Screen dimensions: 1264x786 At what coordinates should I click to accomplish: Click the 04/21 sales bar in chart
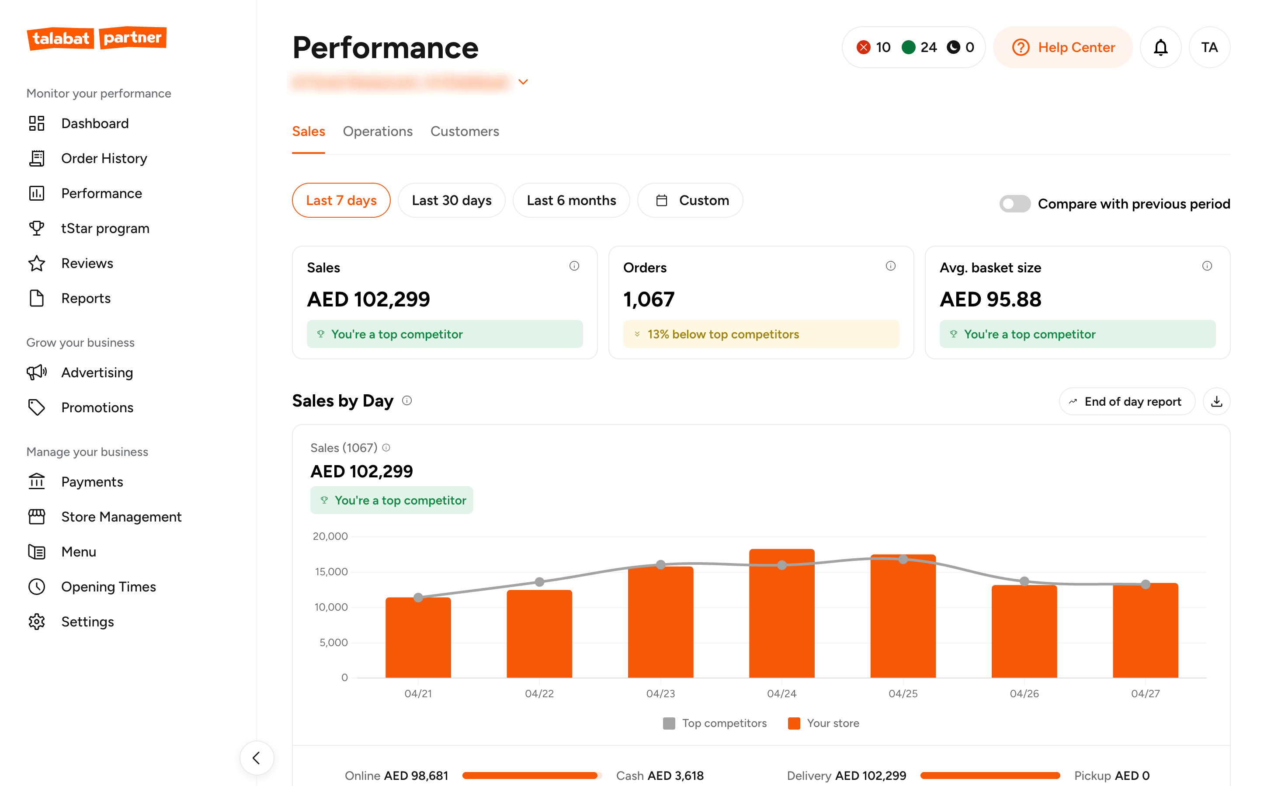[418, 638]
